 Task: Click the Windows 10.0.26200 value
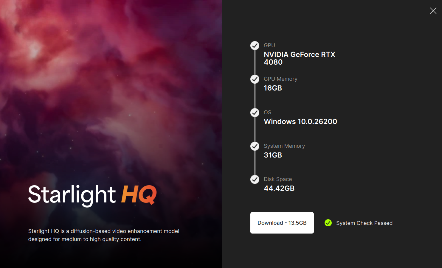(x=300, y=121)
